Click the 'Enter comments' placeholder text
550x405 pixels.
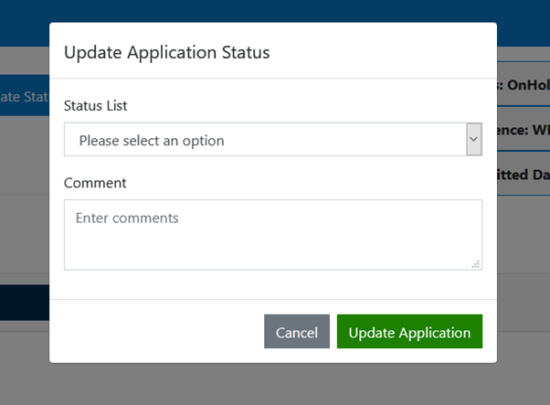pos(127,218)
